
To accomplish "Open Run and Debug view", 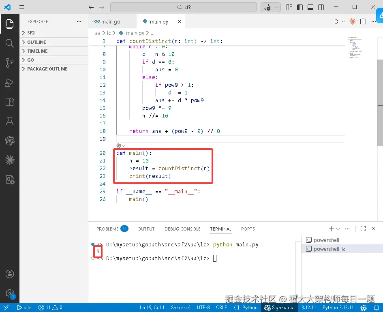I will [10, 83].
